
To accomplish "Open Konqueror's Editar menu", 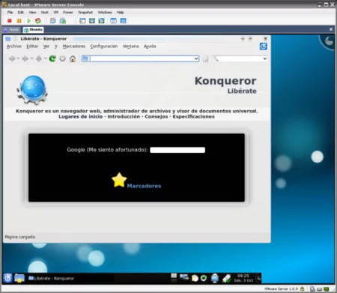I will [32, 46].
